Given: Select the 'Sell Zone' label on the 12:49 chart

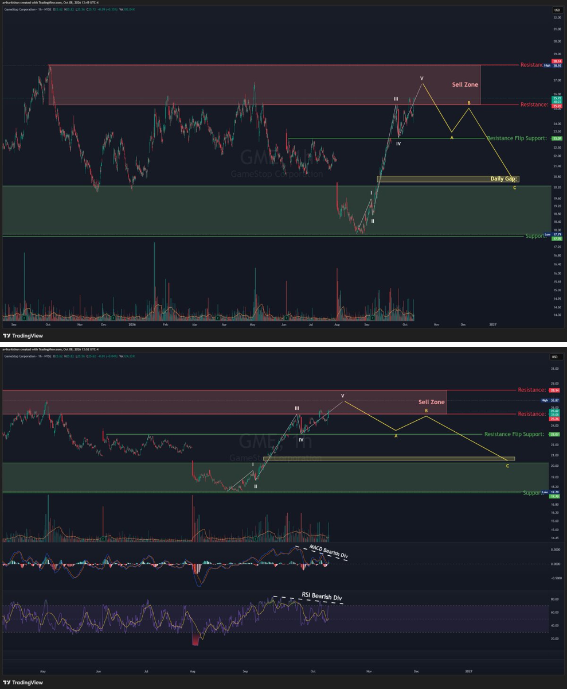Looking at the screenshot, I should pos(465,84).
